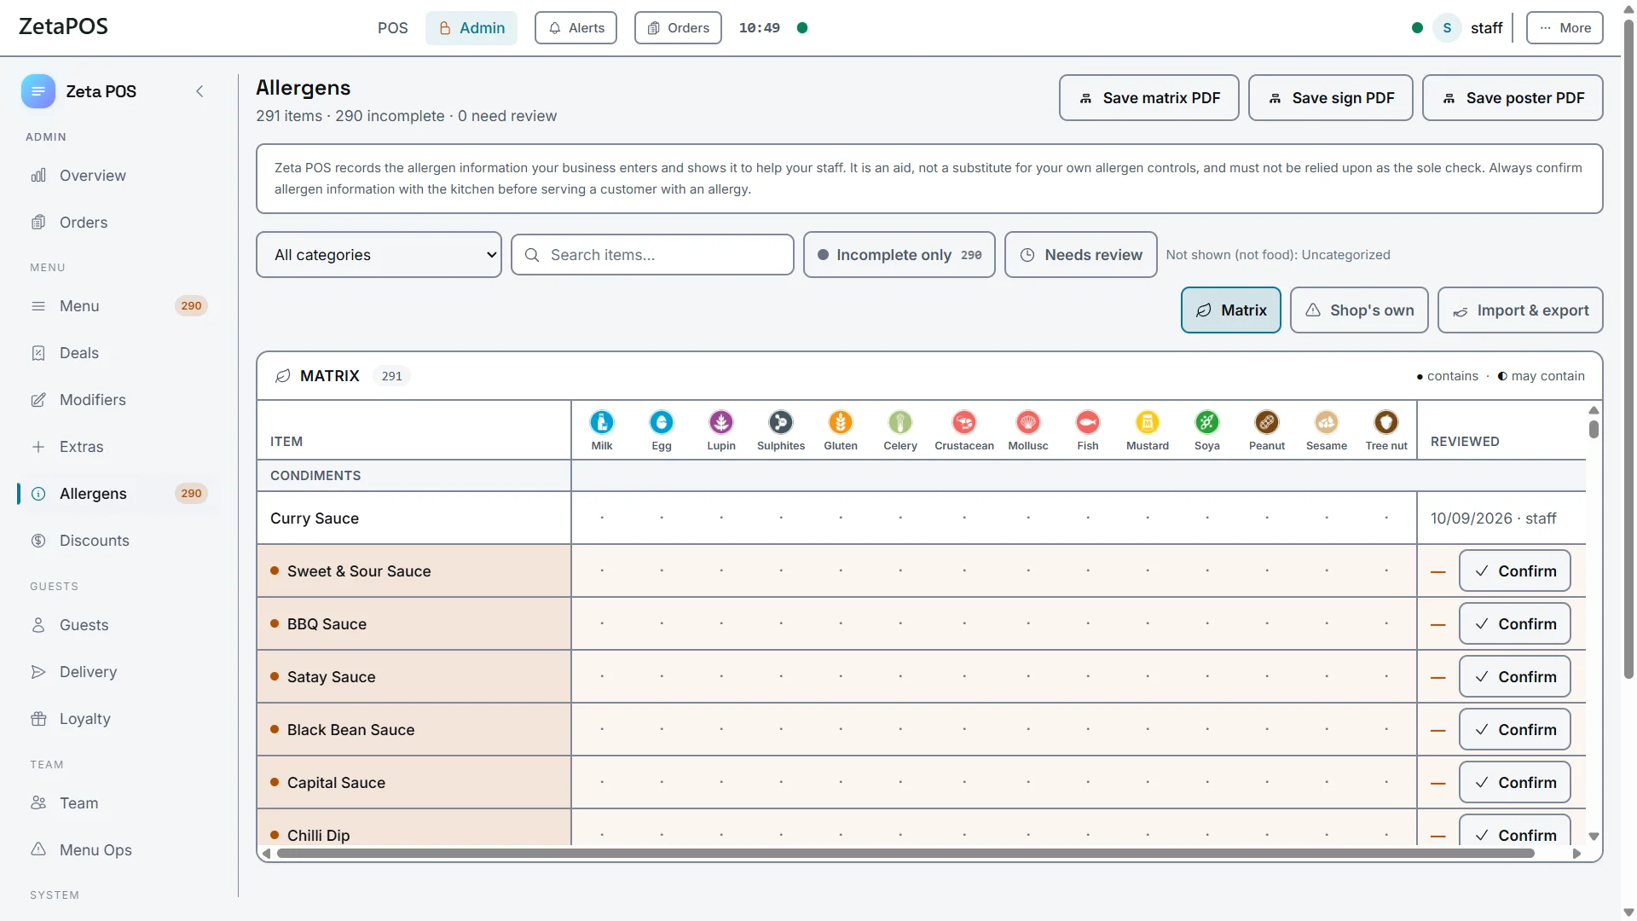Open the Deals sidebar item

pyautogui.click(x=119, y=353)
